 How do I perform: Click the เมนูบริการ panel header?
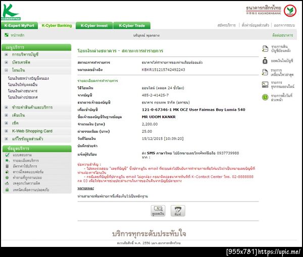36,47
